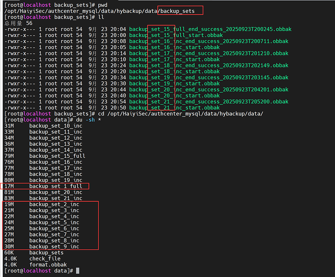Select the file backup_set_17_inc_start.obbak
Viewport: 335px width, 277px height.
[x=175, y=59]
